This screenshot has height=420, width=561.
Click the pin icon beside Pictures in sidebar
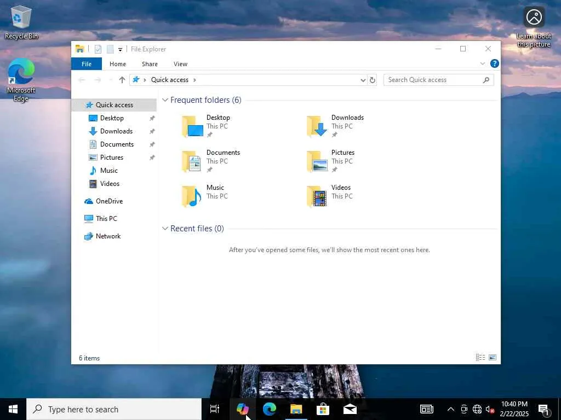152,157
